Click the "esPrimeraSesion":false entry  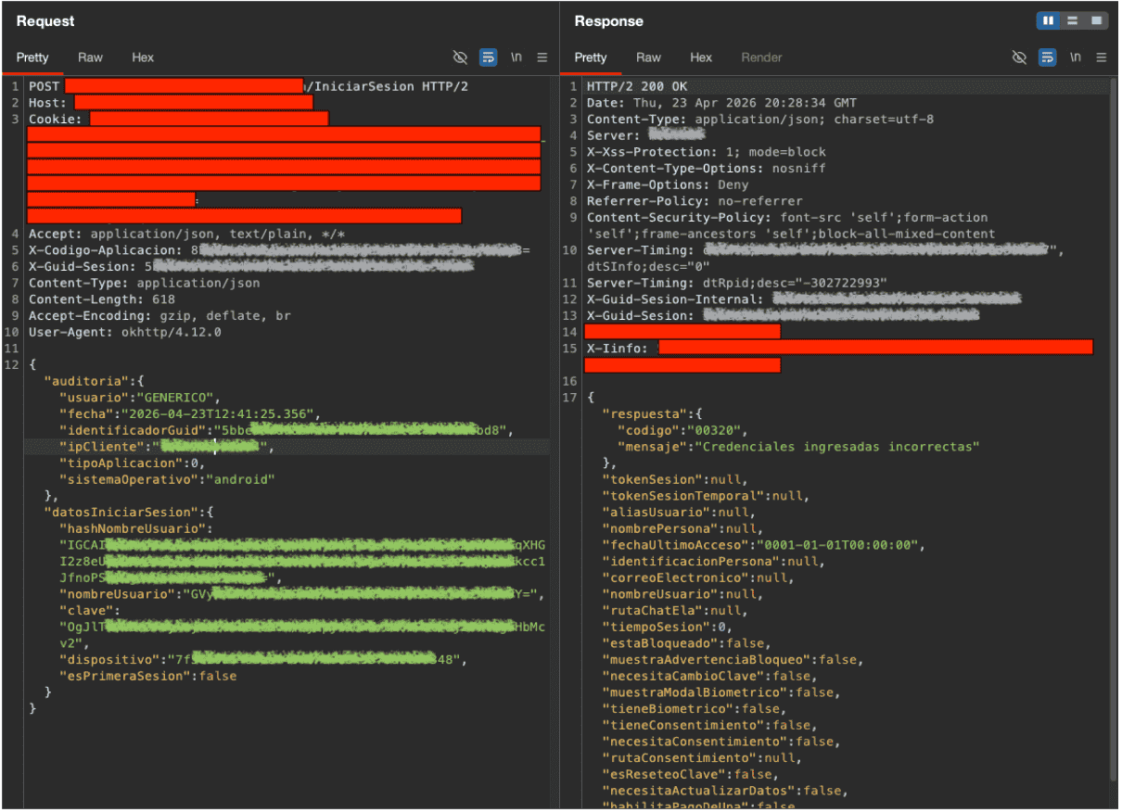click(x=147, y=677)
